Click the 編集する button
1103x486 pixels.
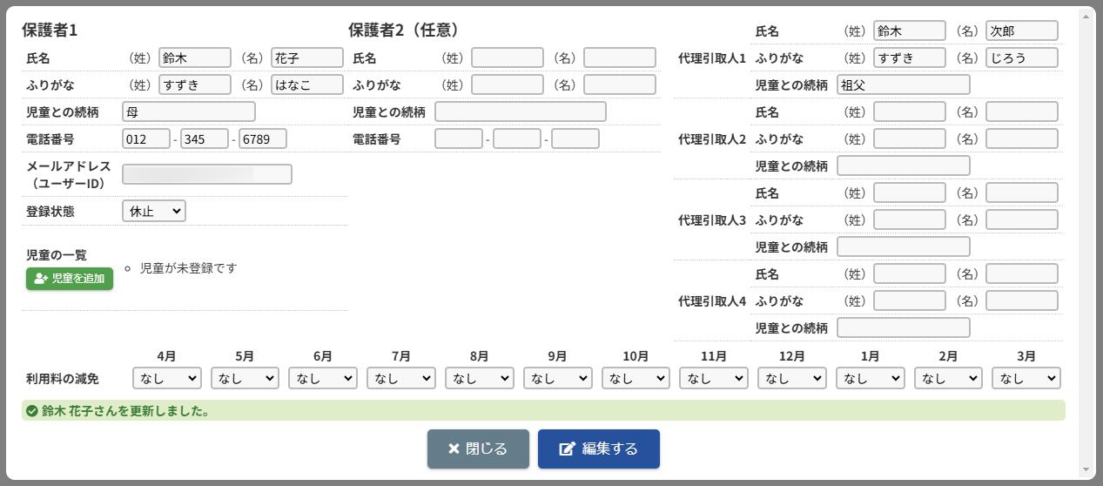(x=598, y=449)
